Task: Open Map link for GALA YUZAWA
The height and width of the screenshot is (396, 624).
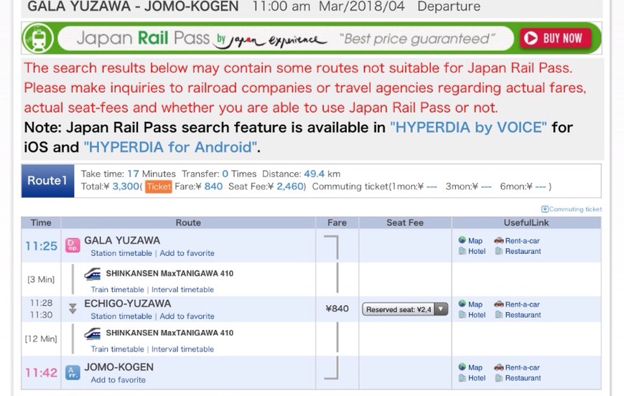Action: click(475, 241)
